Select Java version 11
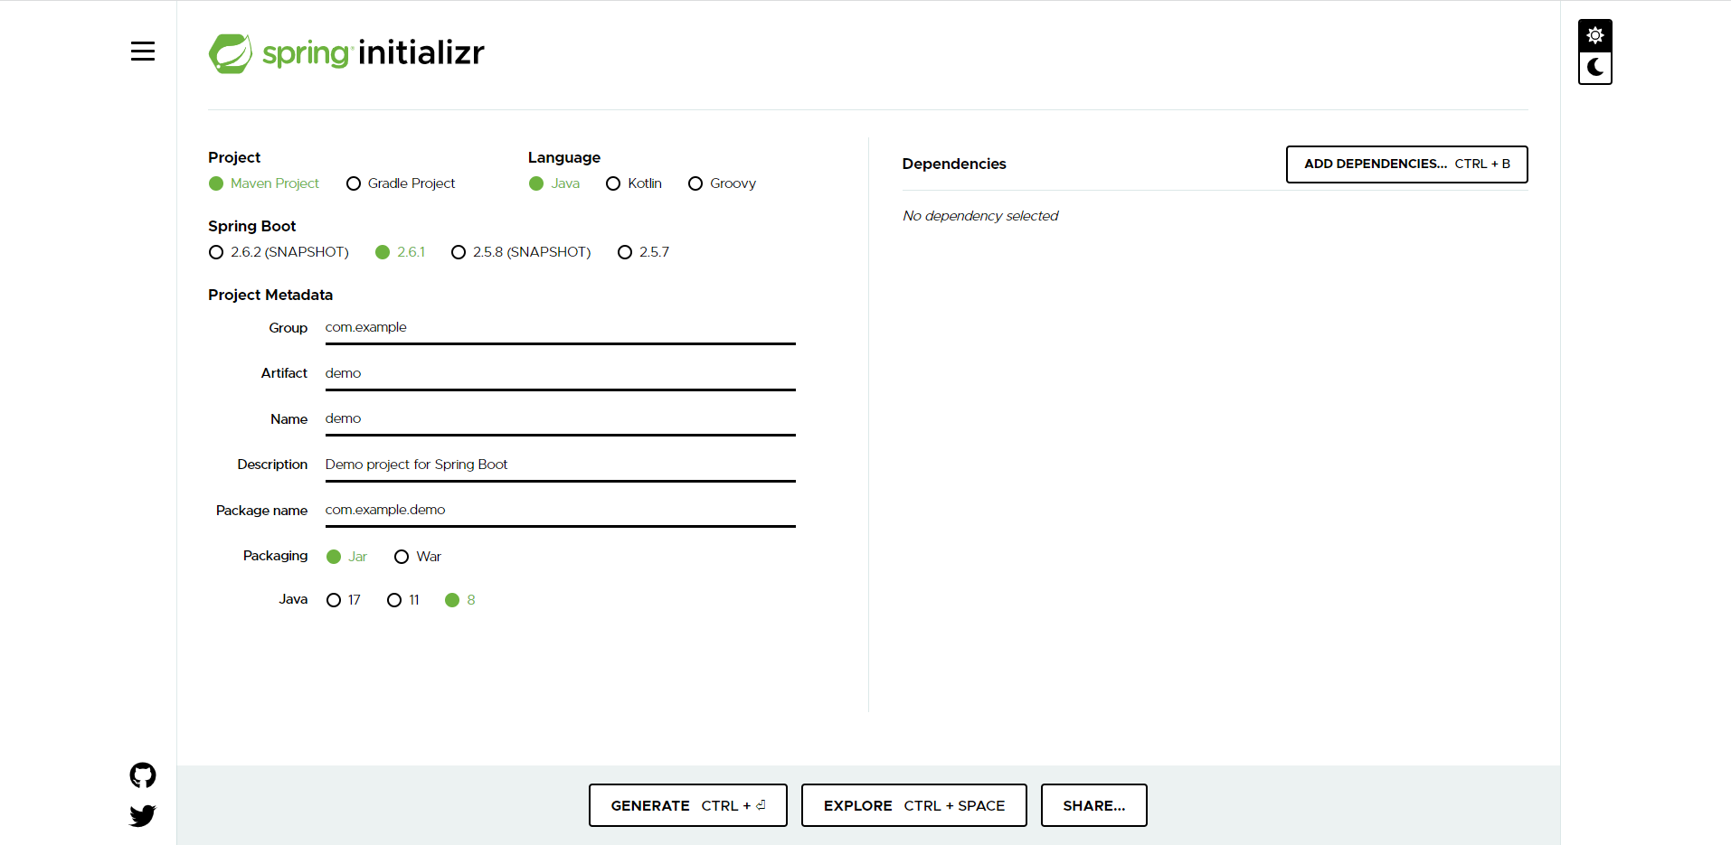 point(403,600)
